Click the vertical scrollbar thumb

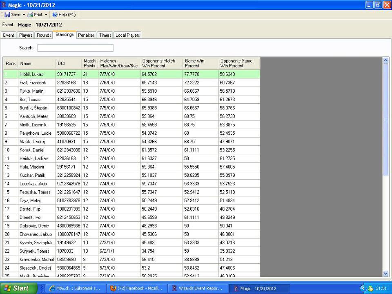coord(385,120)
